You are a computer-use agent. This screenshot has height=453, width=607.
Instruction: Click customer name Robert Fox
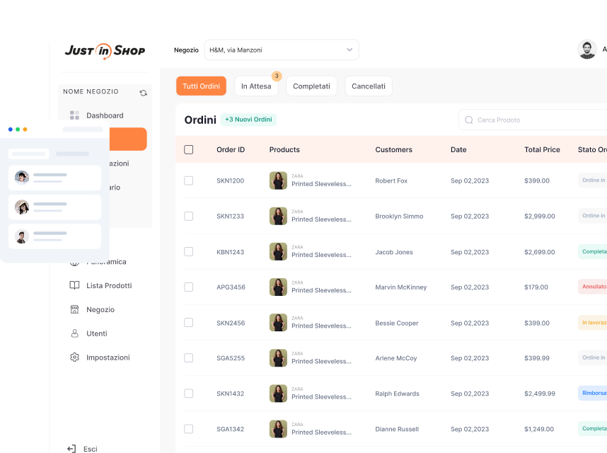[391, 180]
